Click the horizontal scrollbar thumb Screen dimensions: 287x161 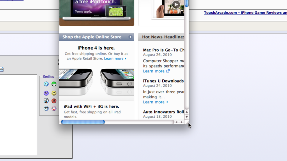pyautogui.click(x=83, y=122)
